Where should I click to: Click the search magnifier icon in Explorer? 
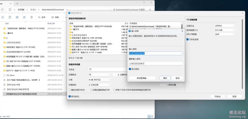(150, 10)
